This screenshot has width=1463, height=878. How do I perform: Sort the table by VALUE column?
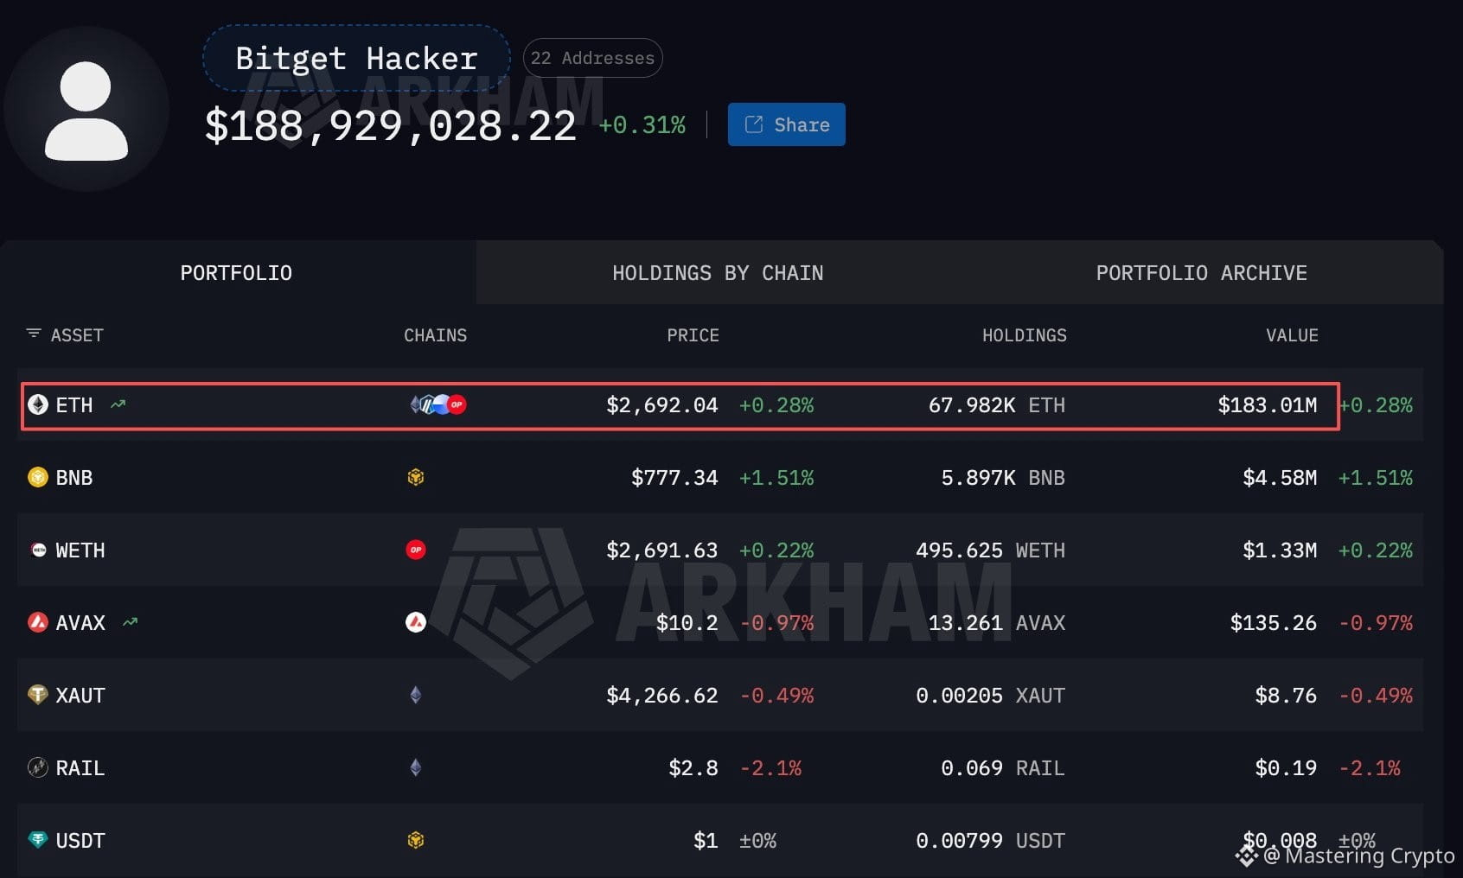click(x=1292, y=335)
